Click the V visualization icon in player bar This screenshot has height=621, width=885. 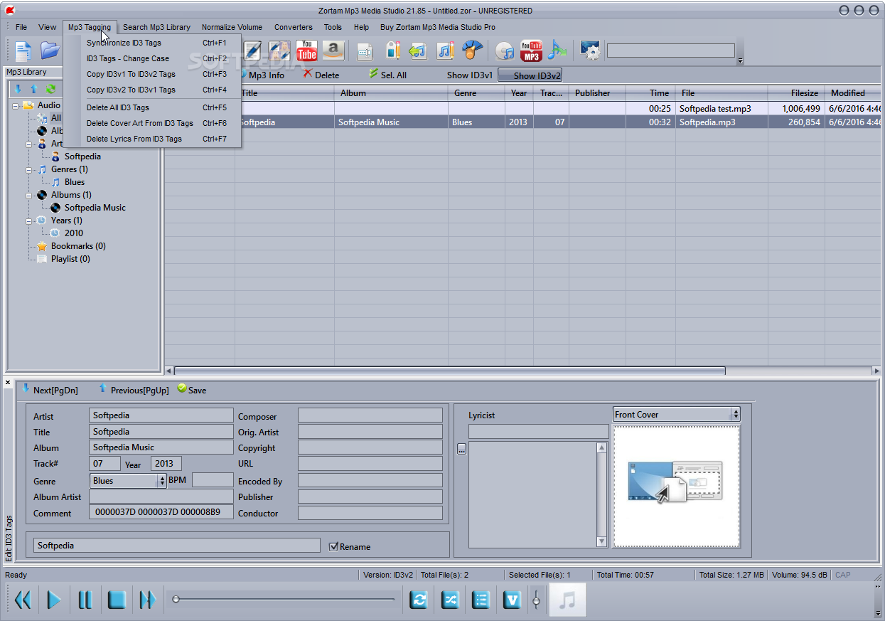pyautogui.click(x=512, y=600)
